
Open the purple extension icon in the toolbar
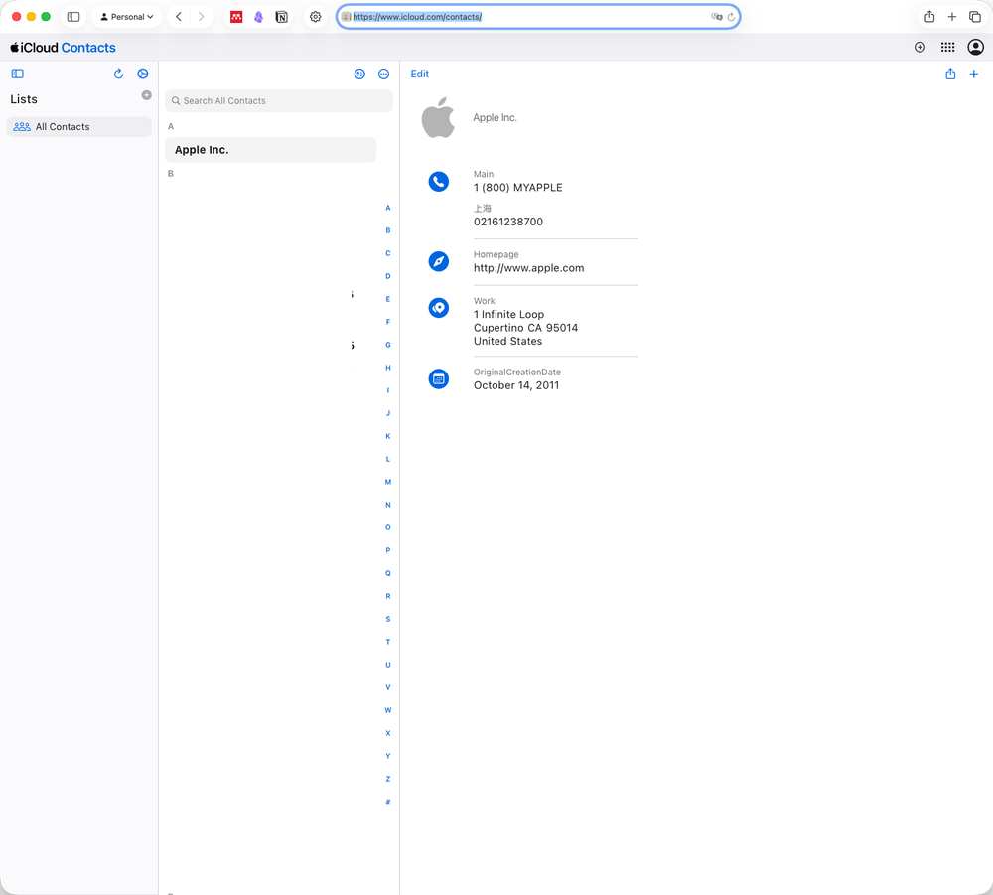[258, 17]
